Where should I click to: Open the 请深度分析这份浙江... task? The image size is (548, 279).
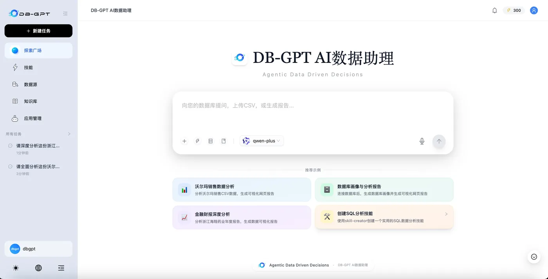pyautogui.click(x=38, y=149)
